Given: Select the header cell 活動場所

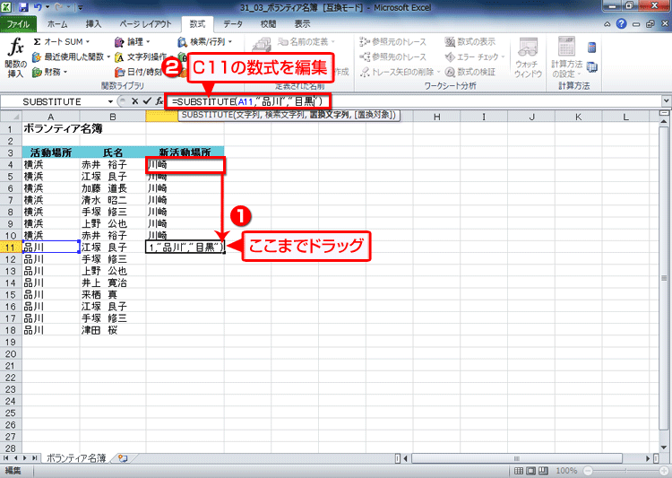Looking at the screenshot, I should 50,152.
